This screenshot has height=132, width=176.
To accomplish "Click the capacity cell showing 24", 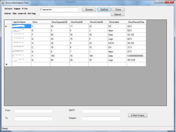I will pos(60,39).
